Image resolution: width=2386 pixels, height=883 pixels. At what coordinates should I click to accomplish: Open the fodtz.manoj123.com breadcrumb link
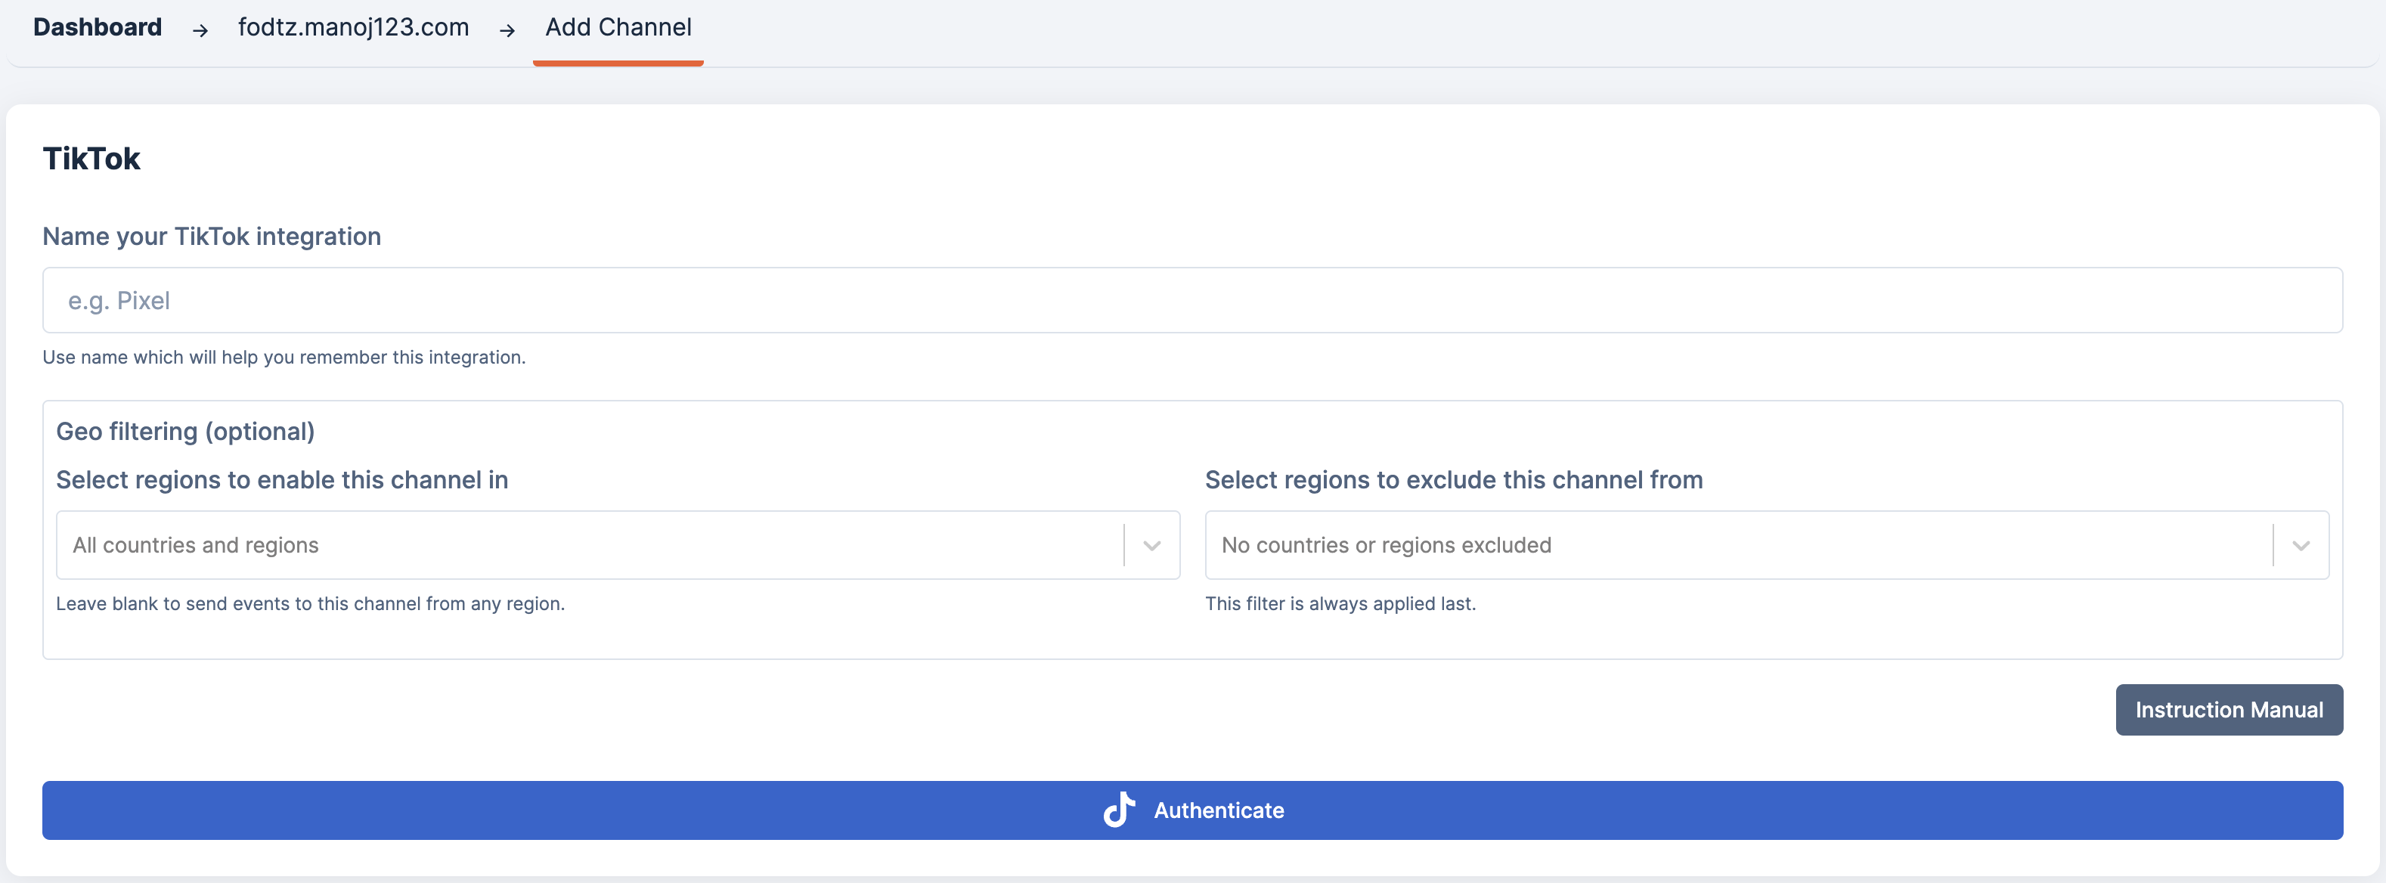(353, 27)
